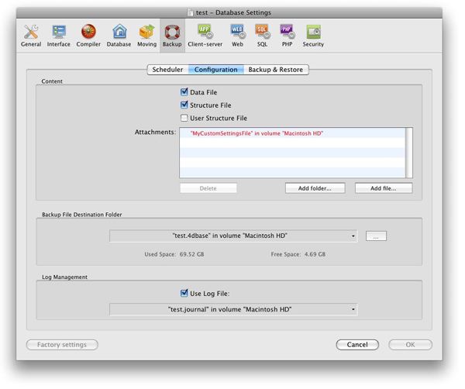This screenshot has height=389, width=465.
Task: Open the test.journal log file dropdown
Action: (x=233, y=310)
